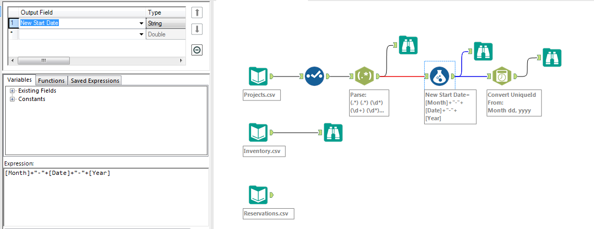Image resolution: width=594 pixels, height=229 pixels.
Task: Expand the Constants tree node
Action: [13, 99]
